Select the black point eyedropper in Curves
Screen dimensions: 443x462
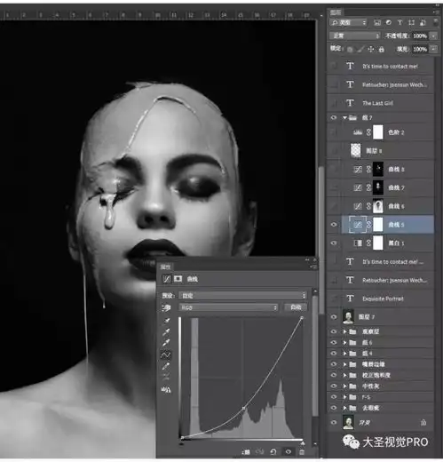click(x=167, y=321)
